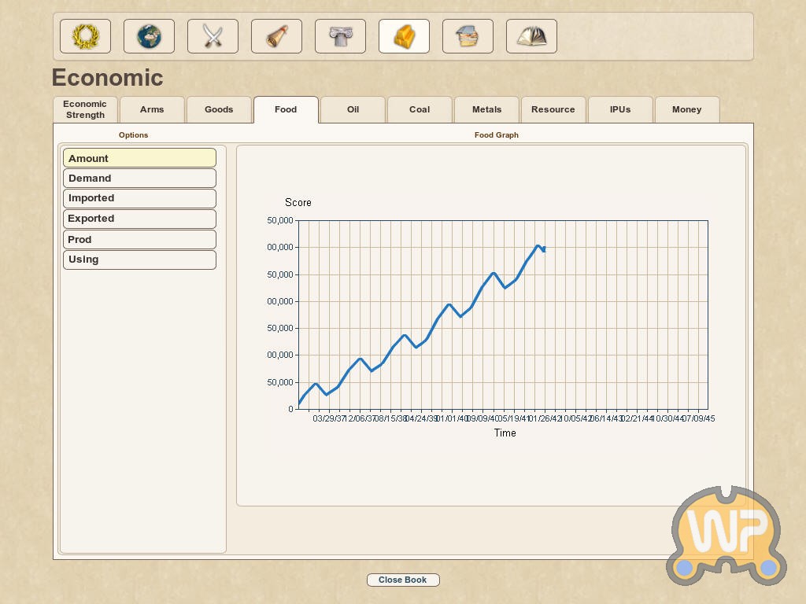The image size is (806, 604).
Task: Click the last data point on food graph
Action: click(x=543, y=249)
